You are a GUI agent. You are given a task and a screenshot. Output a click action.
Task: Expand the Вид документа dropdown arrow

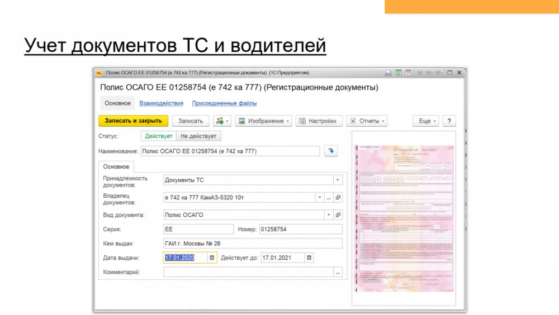point(329,214)
